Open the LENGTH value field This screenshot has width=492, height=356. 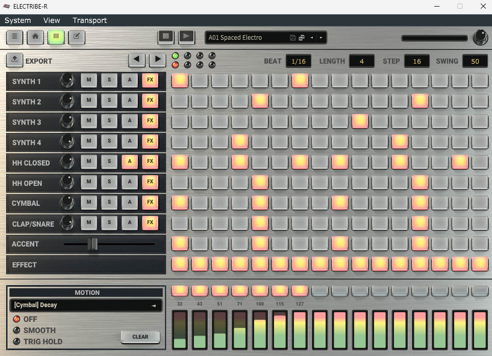click(361, 61)
